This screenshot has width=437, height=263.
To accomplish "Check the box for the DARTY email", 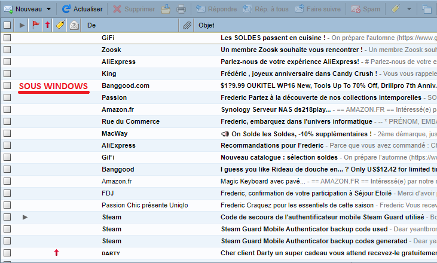I will coord(7,253).
